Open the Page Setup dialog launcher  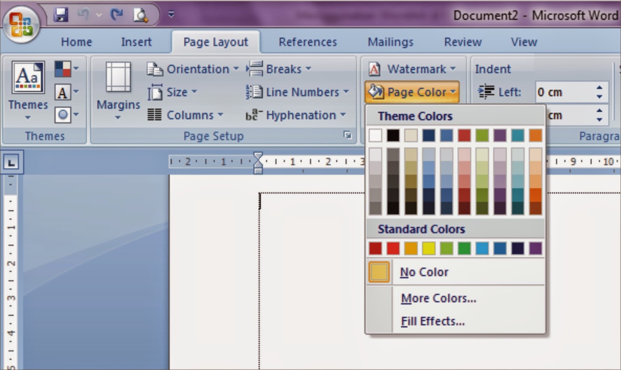[x=347, y=136]
